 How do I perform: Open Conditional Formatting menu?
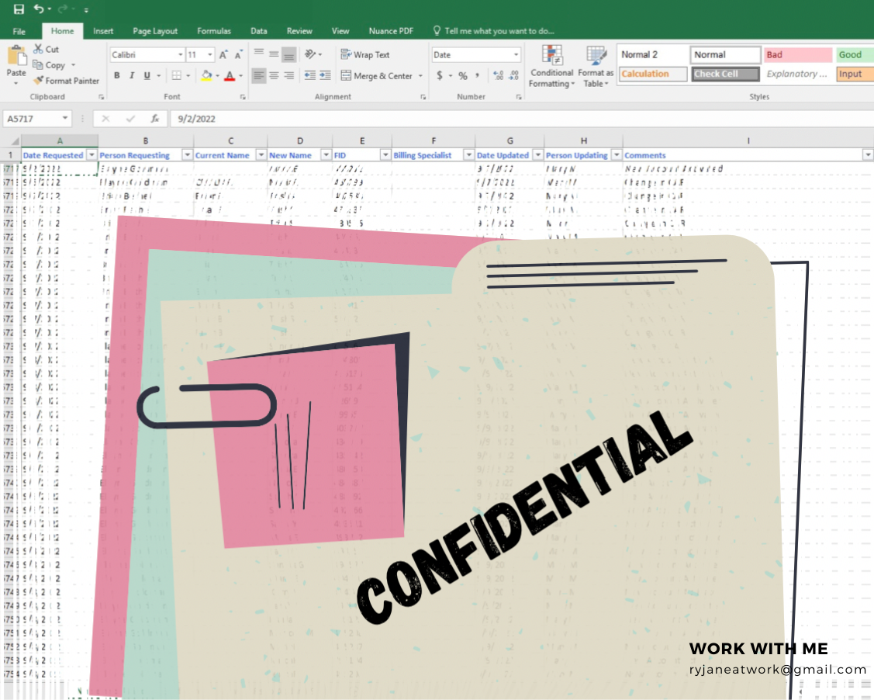[552, 67]
